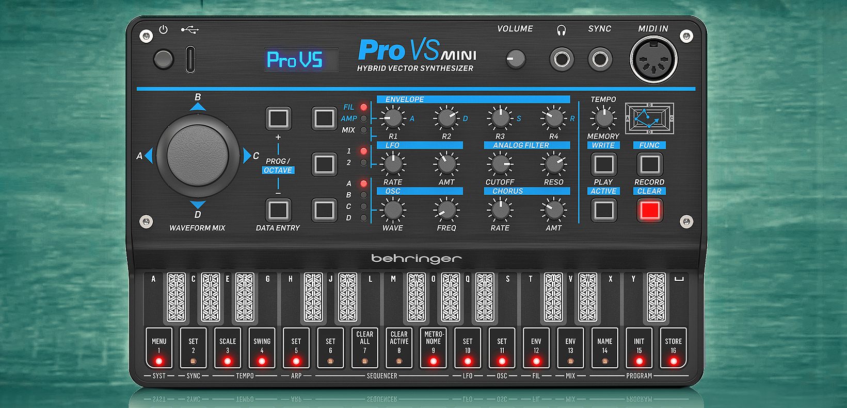Click the keyboard key labeled T
Image resolution: width=847 pixels, height=408 pixels.
(x=532, y=299)
